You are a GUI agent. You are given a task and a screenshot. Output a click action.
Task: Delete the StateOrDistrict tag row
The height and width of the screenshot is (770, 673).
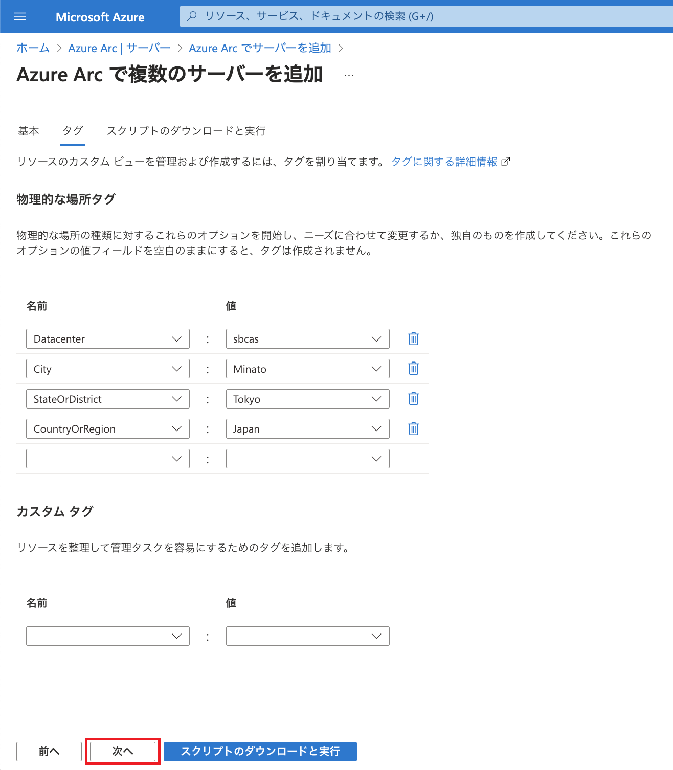click(414, 399)
